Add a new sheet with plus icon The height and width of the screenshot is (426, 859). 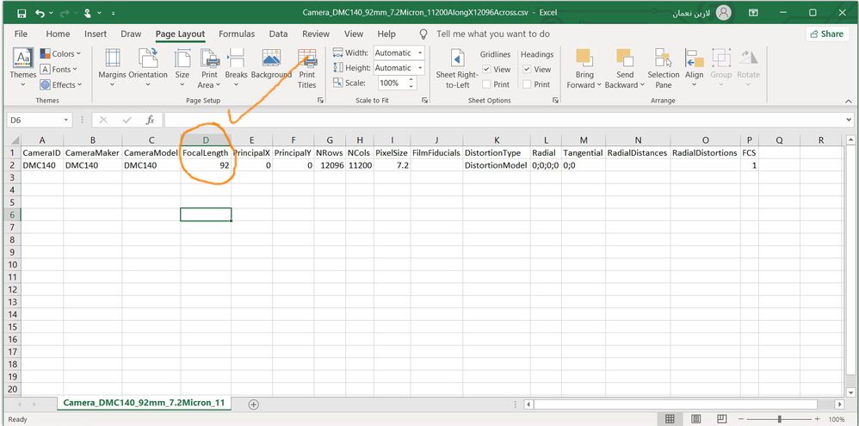253,404
